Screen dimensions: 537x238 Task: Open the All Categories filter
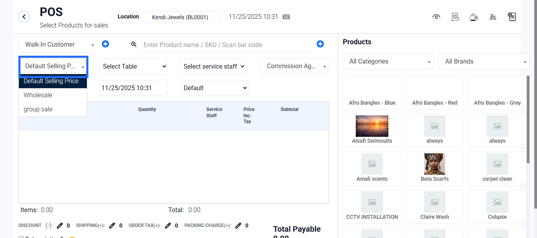coord(388,62)
